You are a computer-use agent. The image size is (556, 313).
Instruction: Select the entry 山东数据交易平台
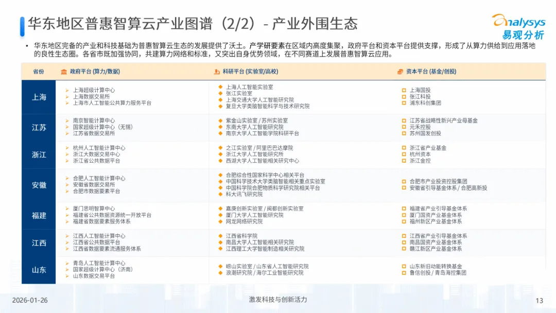[94, 276]
